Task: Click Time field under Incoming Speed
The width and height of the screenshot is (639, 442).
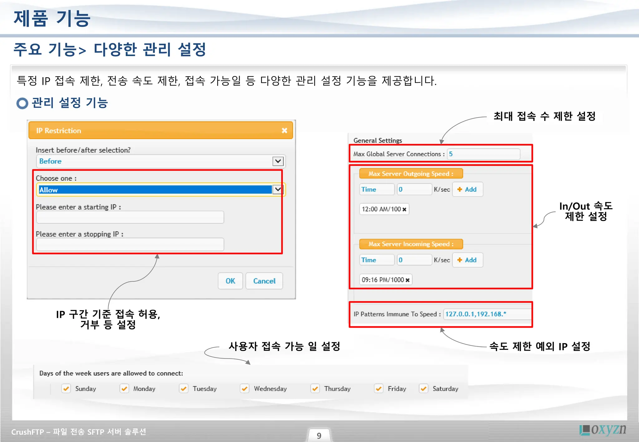Action: pos(377,260)
